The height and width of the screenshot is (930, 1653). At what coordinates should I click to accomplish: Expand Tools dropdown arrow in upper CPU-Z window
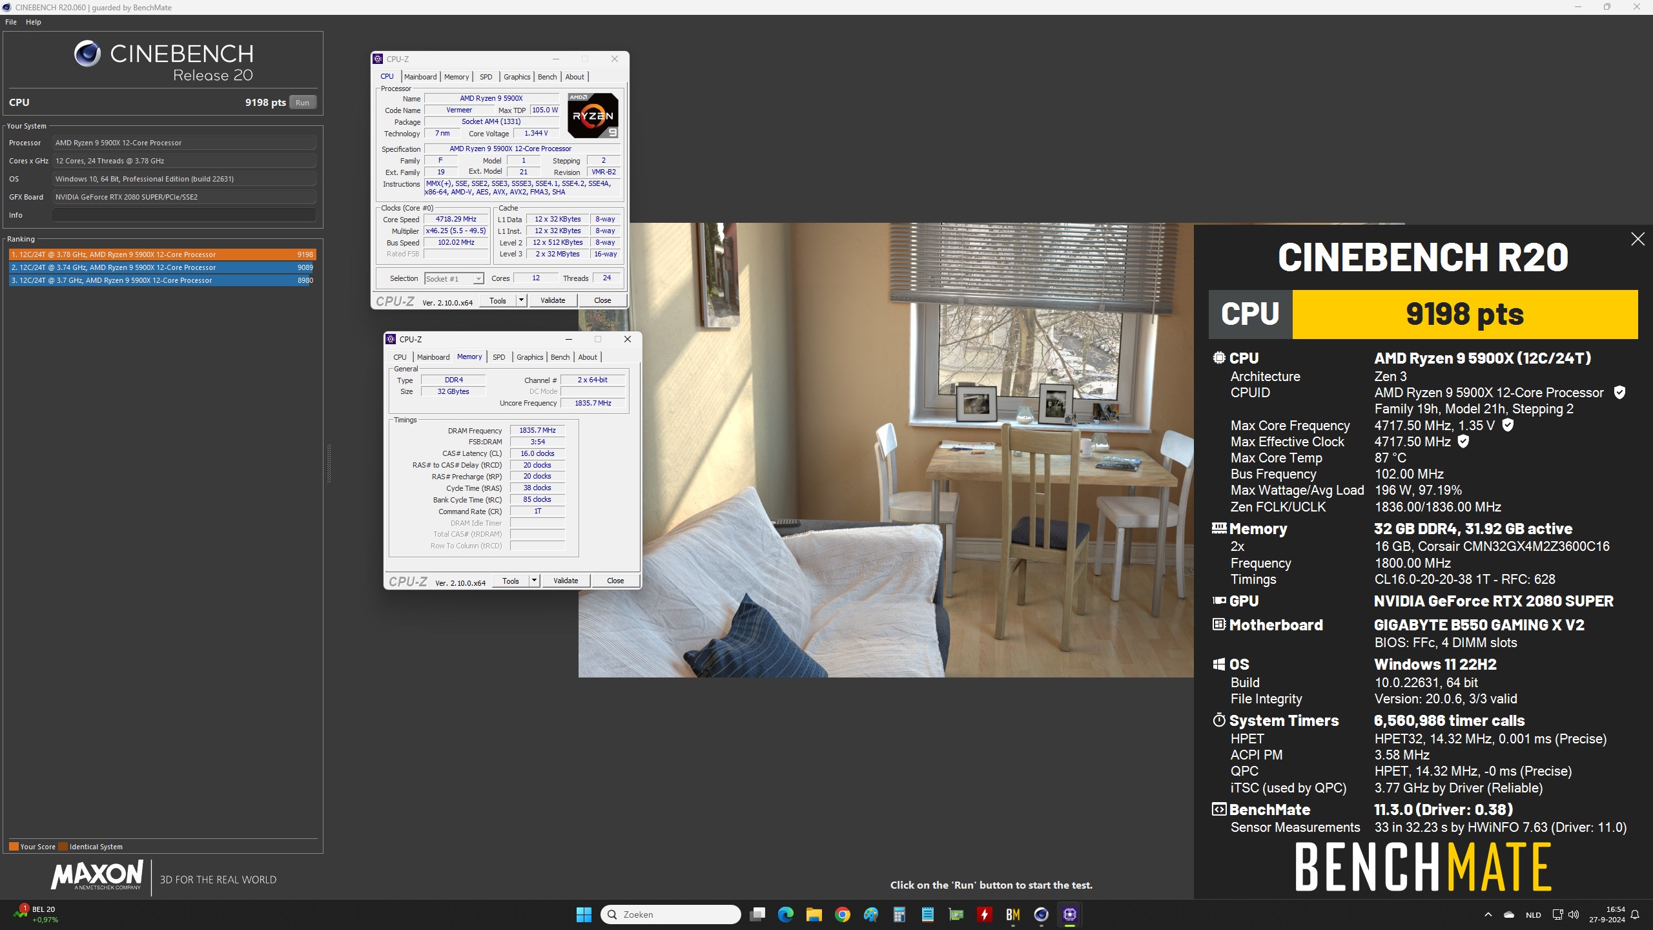pyautogui.click(x=521, y=300)
